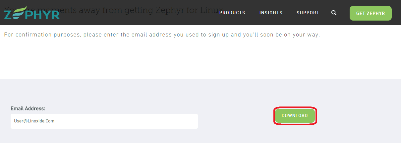Image resolution: width=401 pixels, height=143 pixels.
Task: Click the red outline around Download
Action: pyautogui.click(x=295, y=108)
